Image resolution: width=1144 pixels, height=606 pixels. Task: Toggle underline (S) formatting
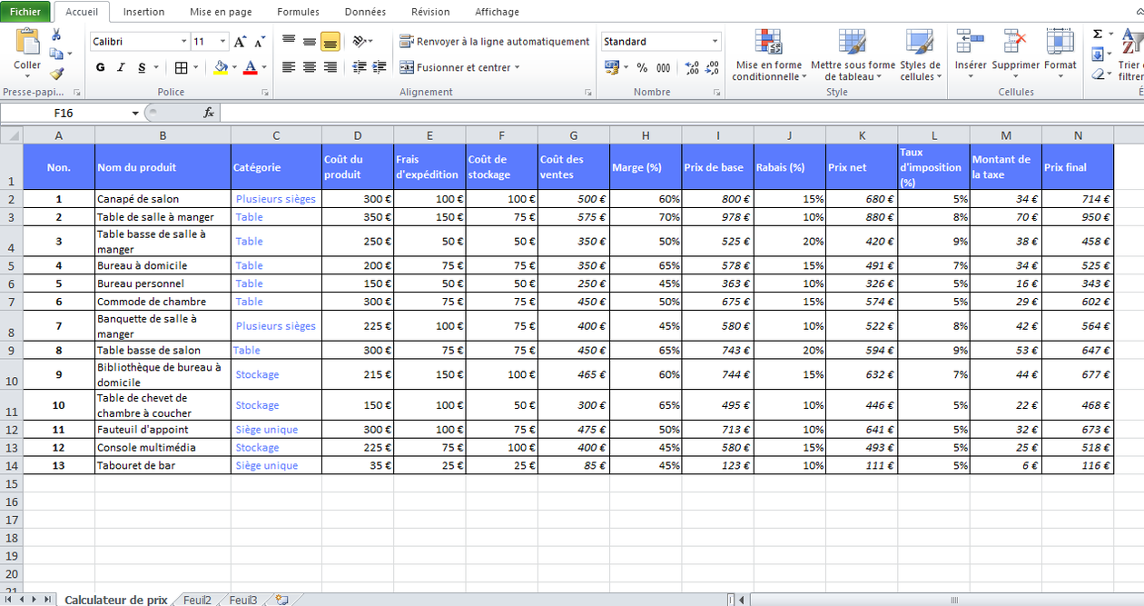(x=142, y=67)
